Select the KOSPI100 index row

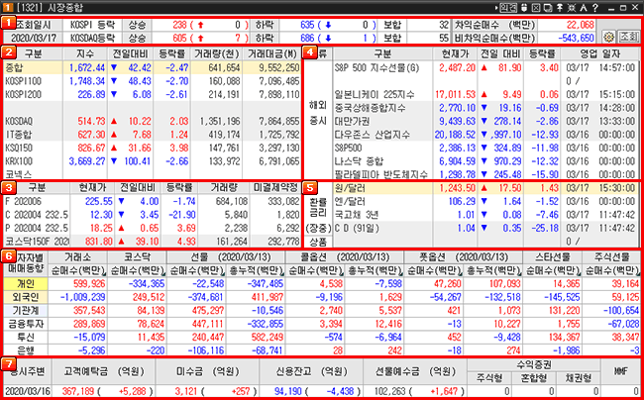152,81
